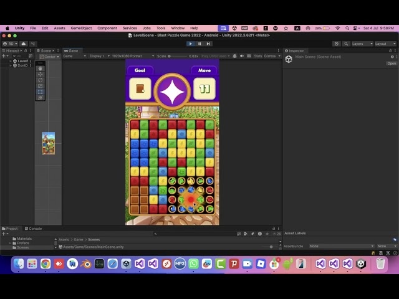Screen dimensions: 399x299
Task: Toggle the Inspector lock icon
Action: (x=390, y=50)
